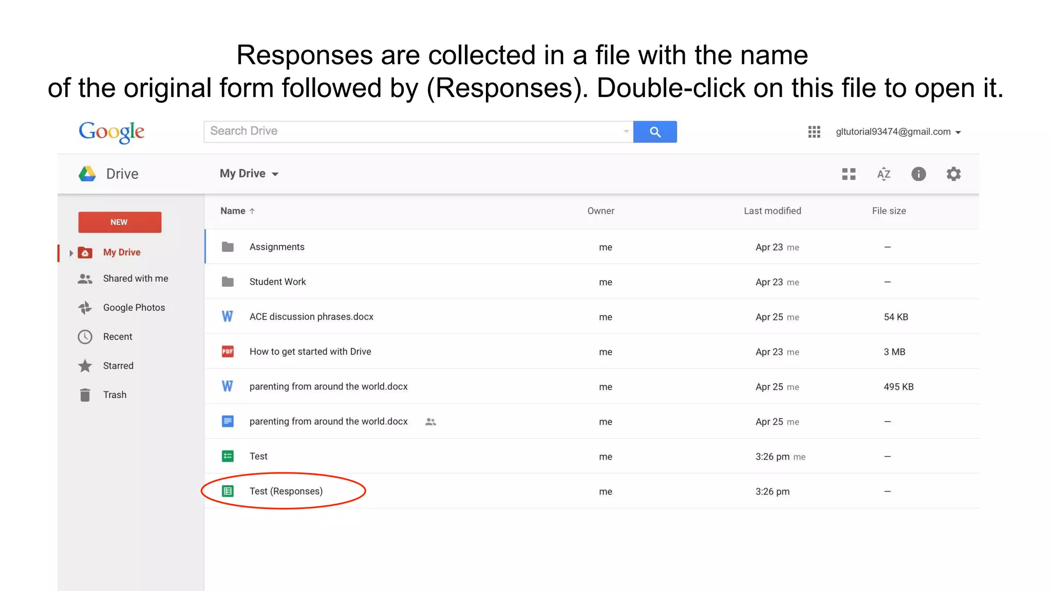The image size is (1052, 591).
Task: Click the 3 MB file size
Action: click(894, 352)
